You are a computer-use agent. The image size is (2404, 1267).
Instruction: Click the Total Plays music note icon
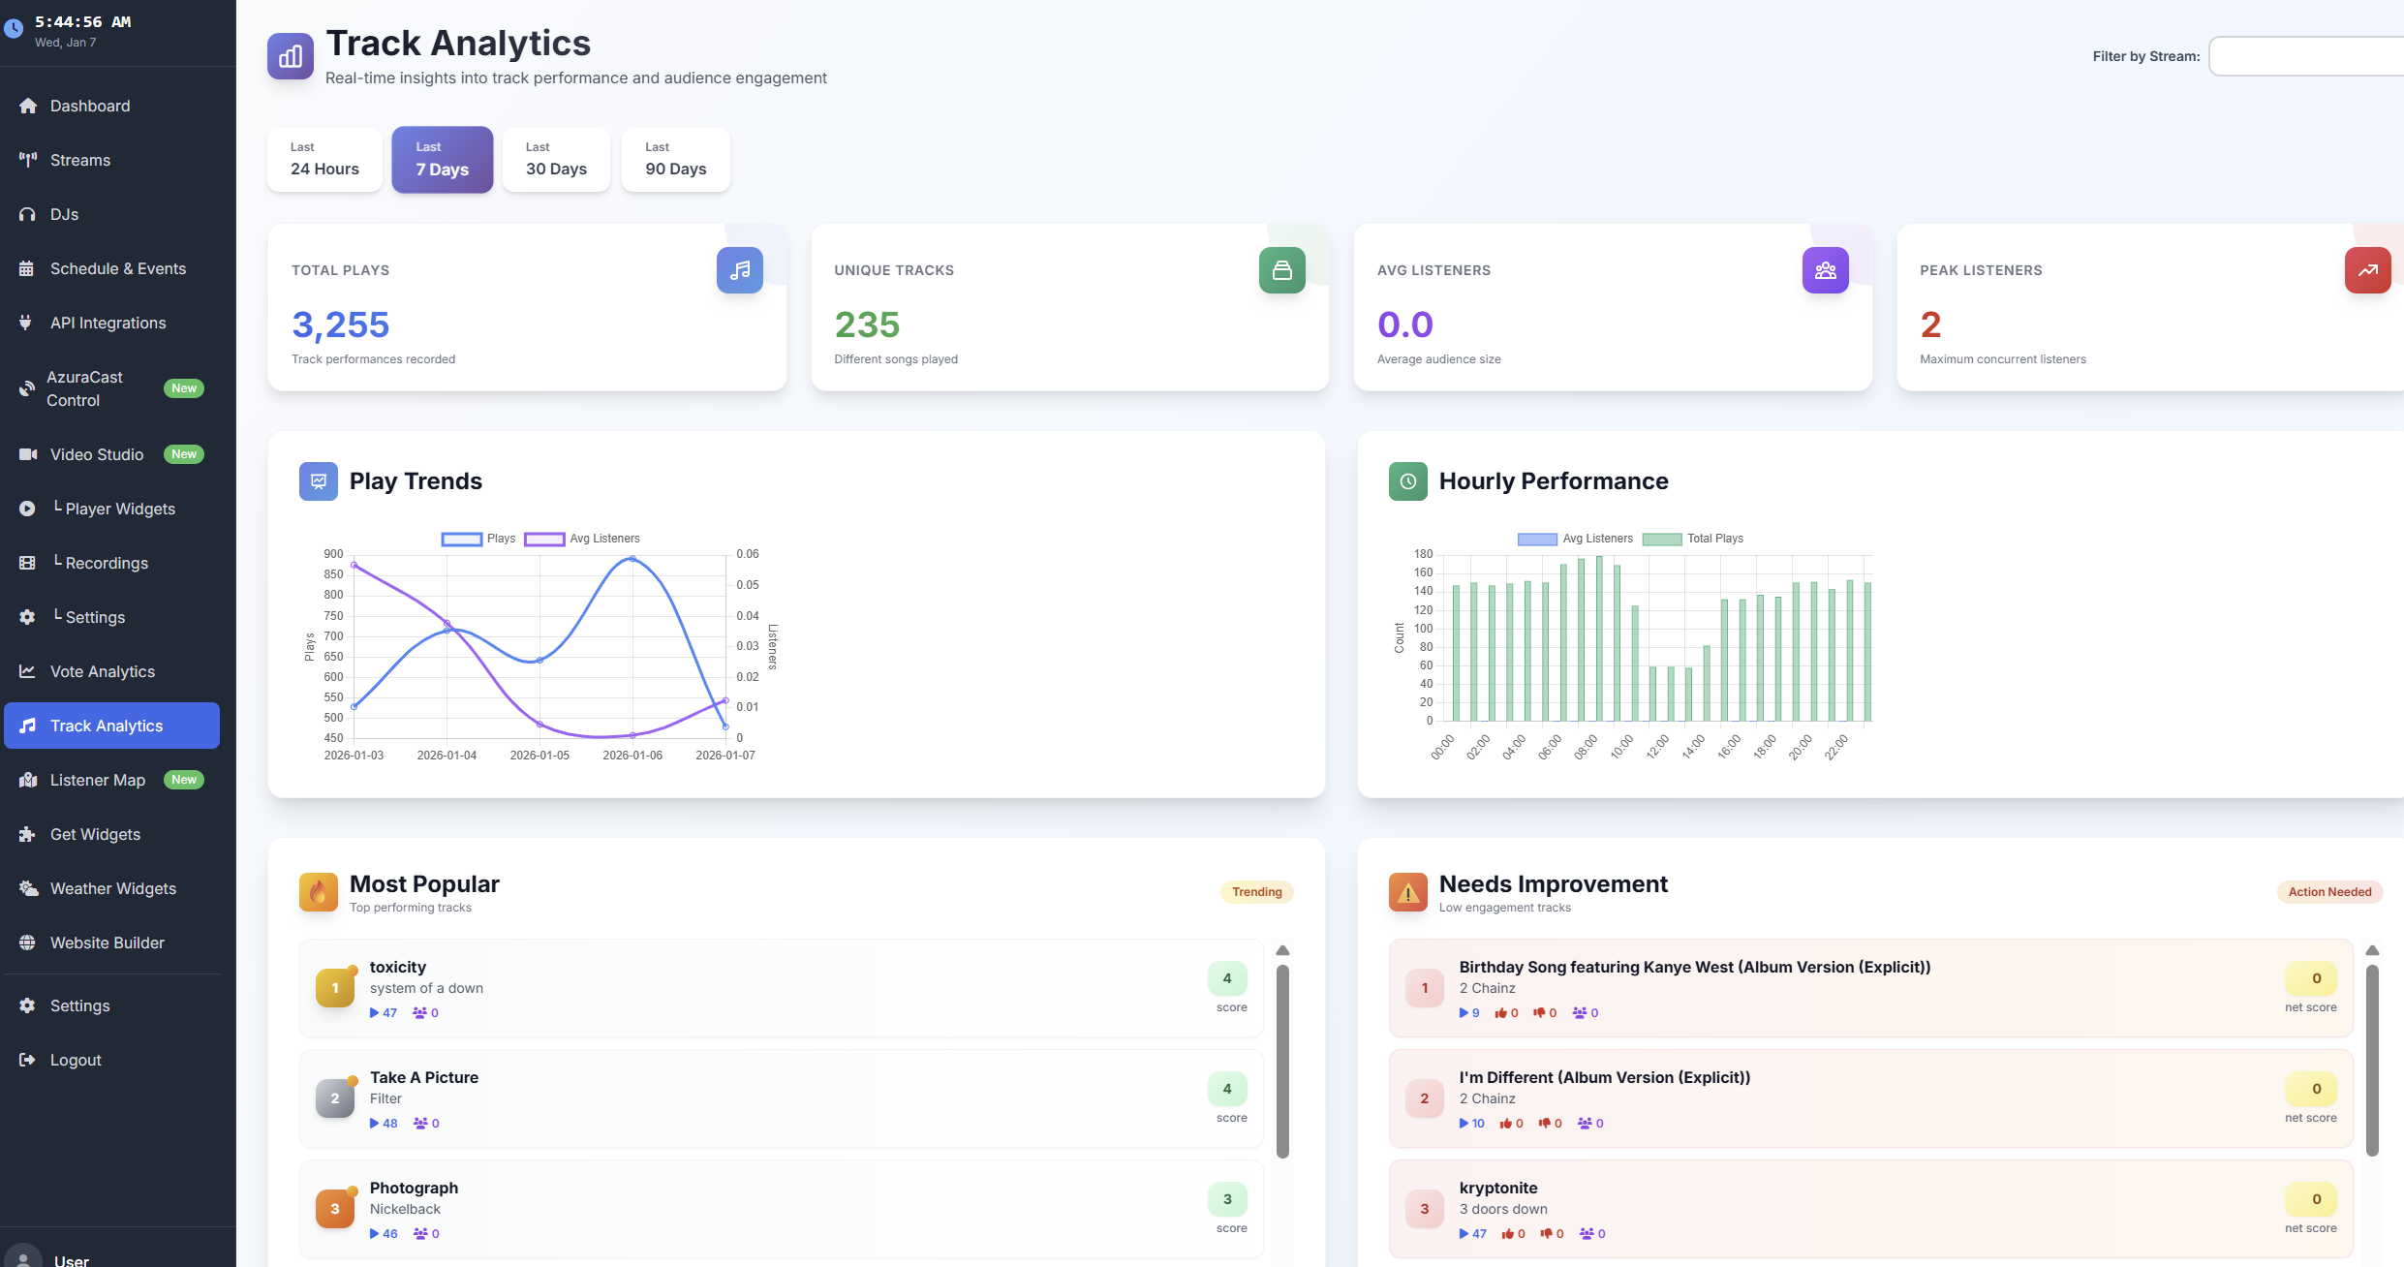pos(739,270)
